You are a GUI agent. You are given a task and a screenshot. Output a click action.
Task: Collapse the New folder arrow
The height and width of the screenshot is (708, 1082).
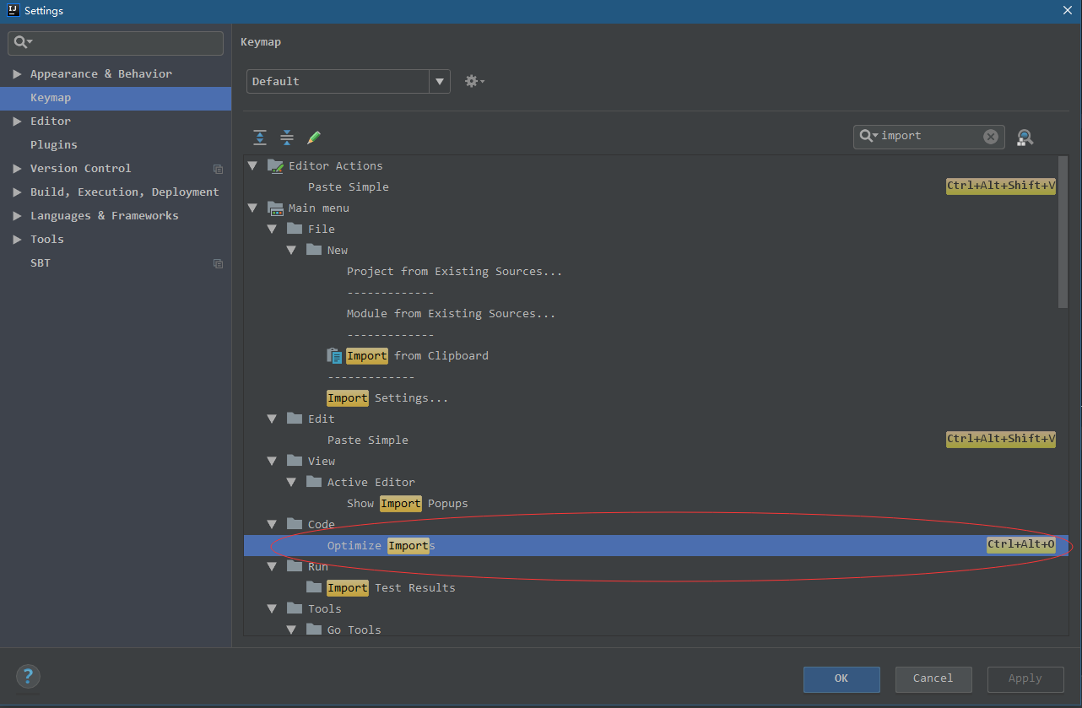tap(291, 250)
